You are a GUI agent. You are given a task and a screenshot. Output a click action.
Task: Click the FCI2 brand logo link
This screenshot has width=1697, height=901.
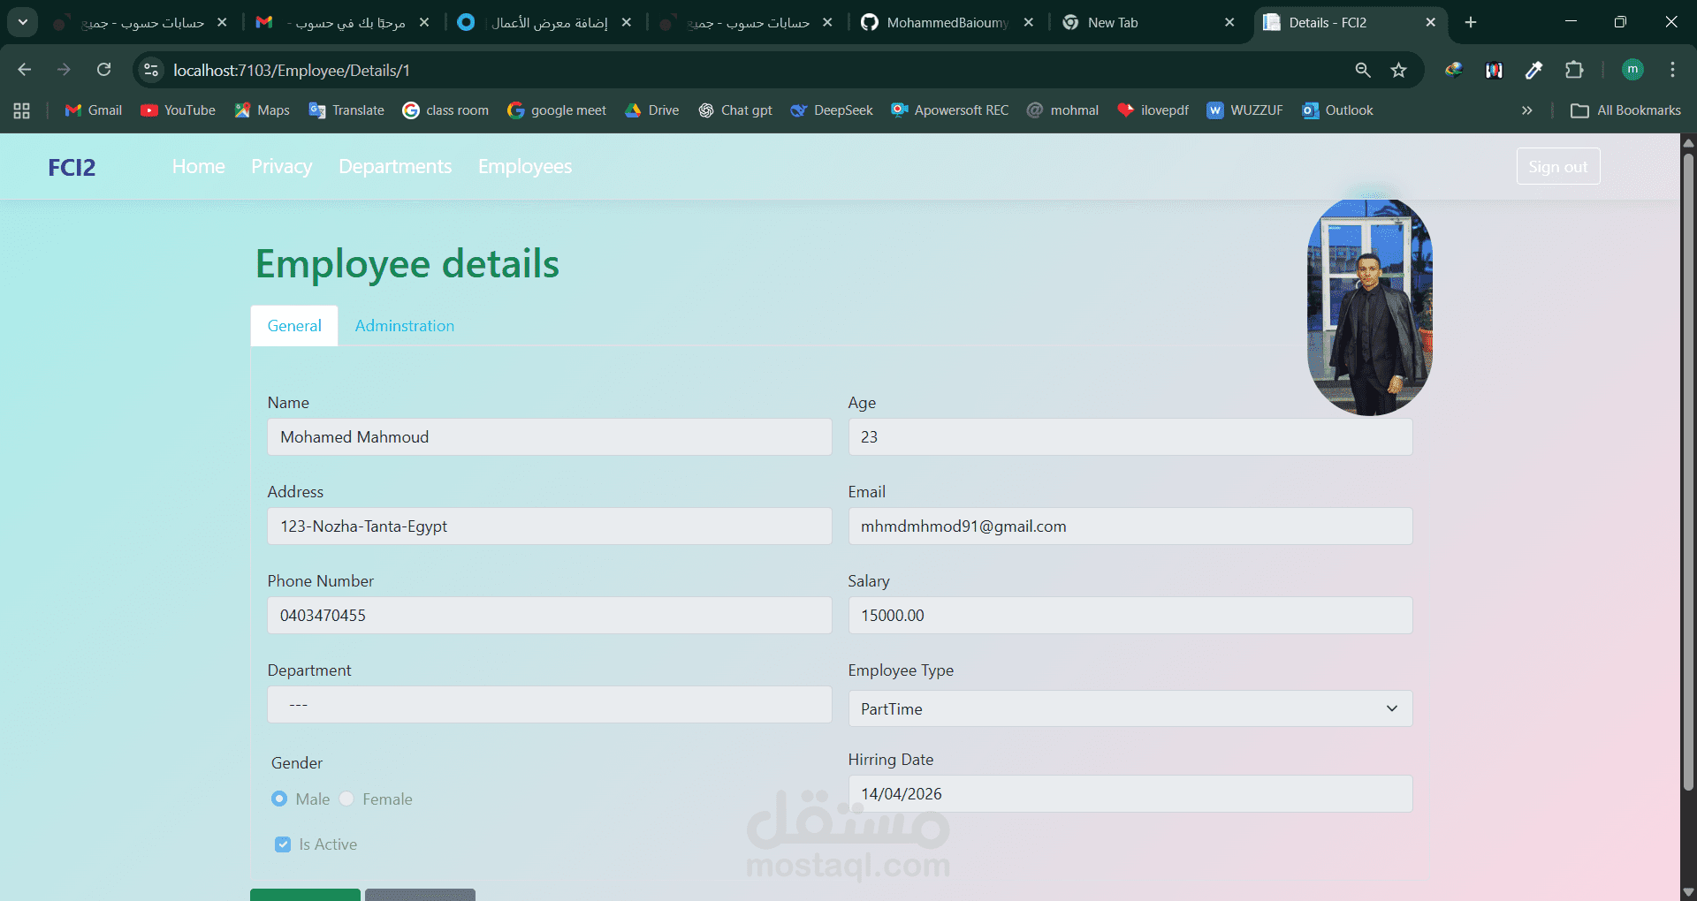(x=72, y=167)
